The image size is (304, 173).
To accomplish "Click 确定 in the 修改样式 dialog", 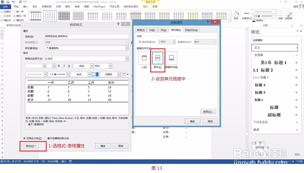I will (x=103, y=146).
